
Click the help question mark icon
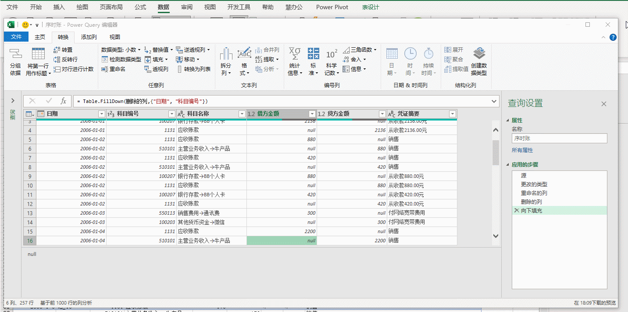click(613, 37)
